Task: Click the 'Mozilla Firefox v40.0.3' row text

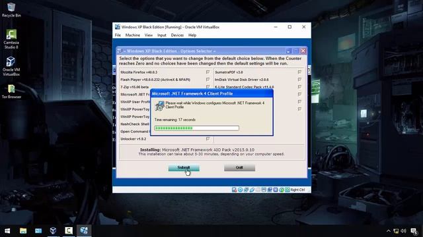Action: (x=139, y=72)
